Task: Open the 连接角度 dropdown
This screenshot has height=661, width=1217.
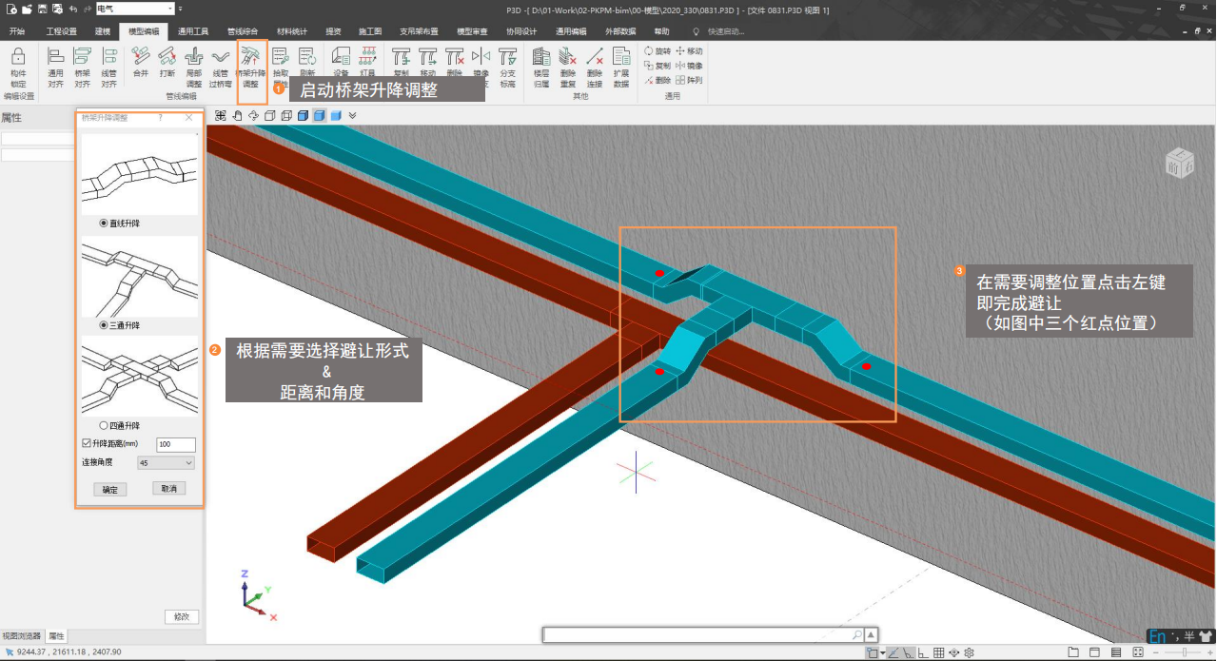Action: click(x=166, y=463)
